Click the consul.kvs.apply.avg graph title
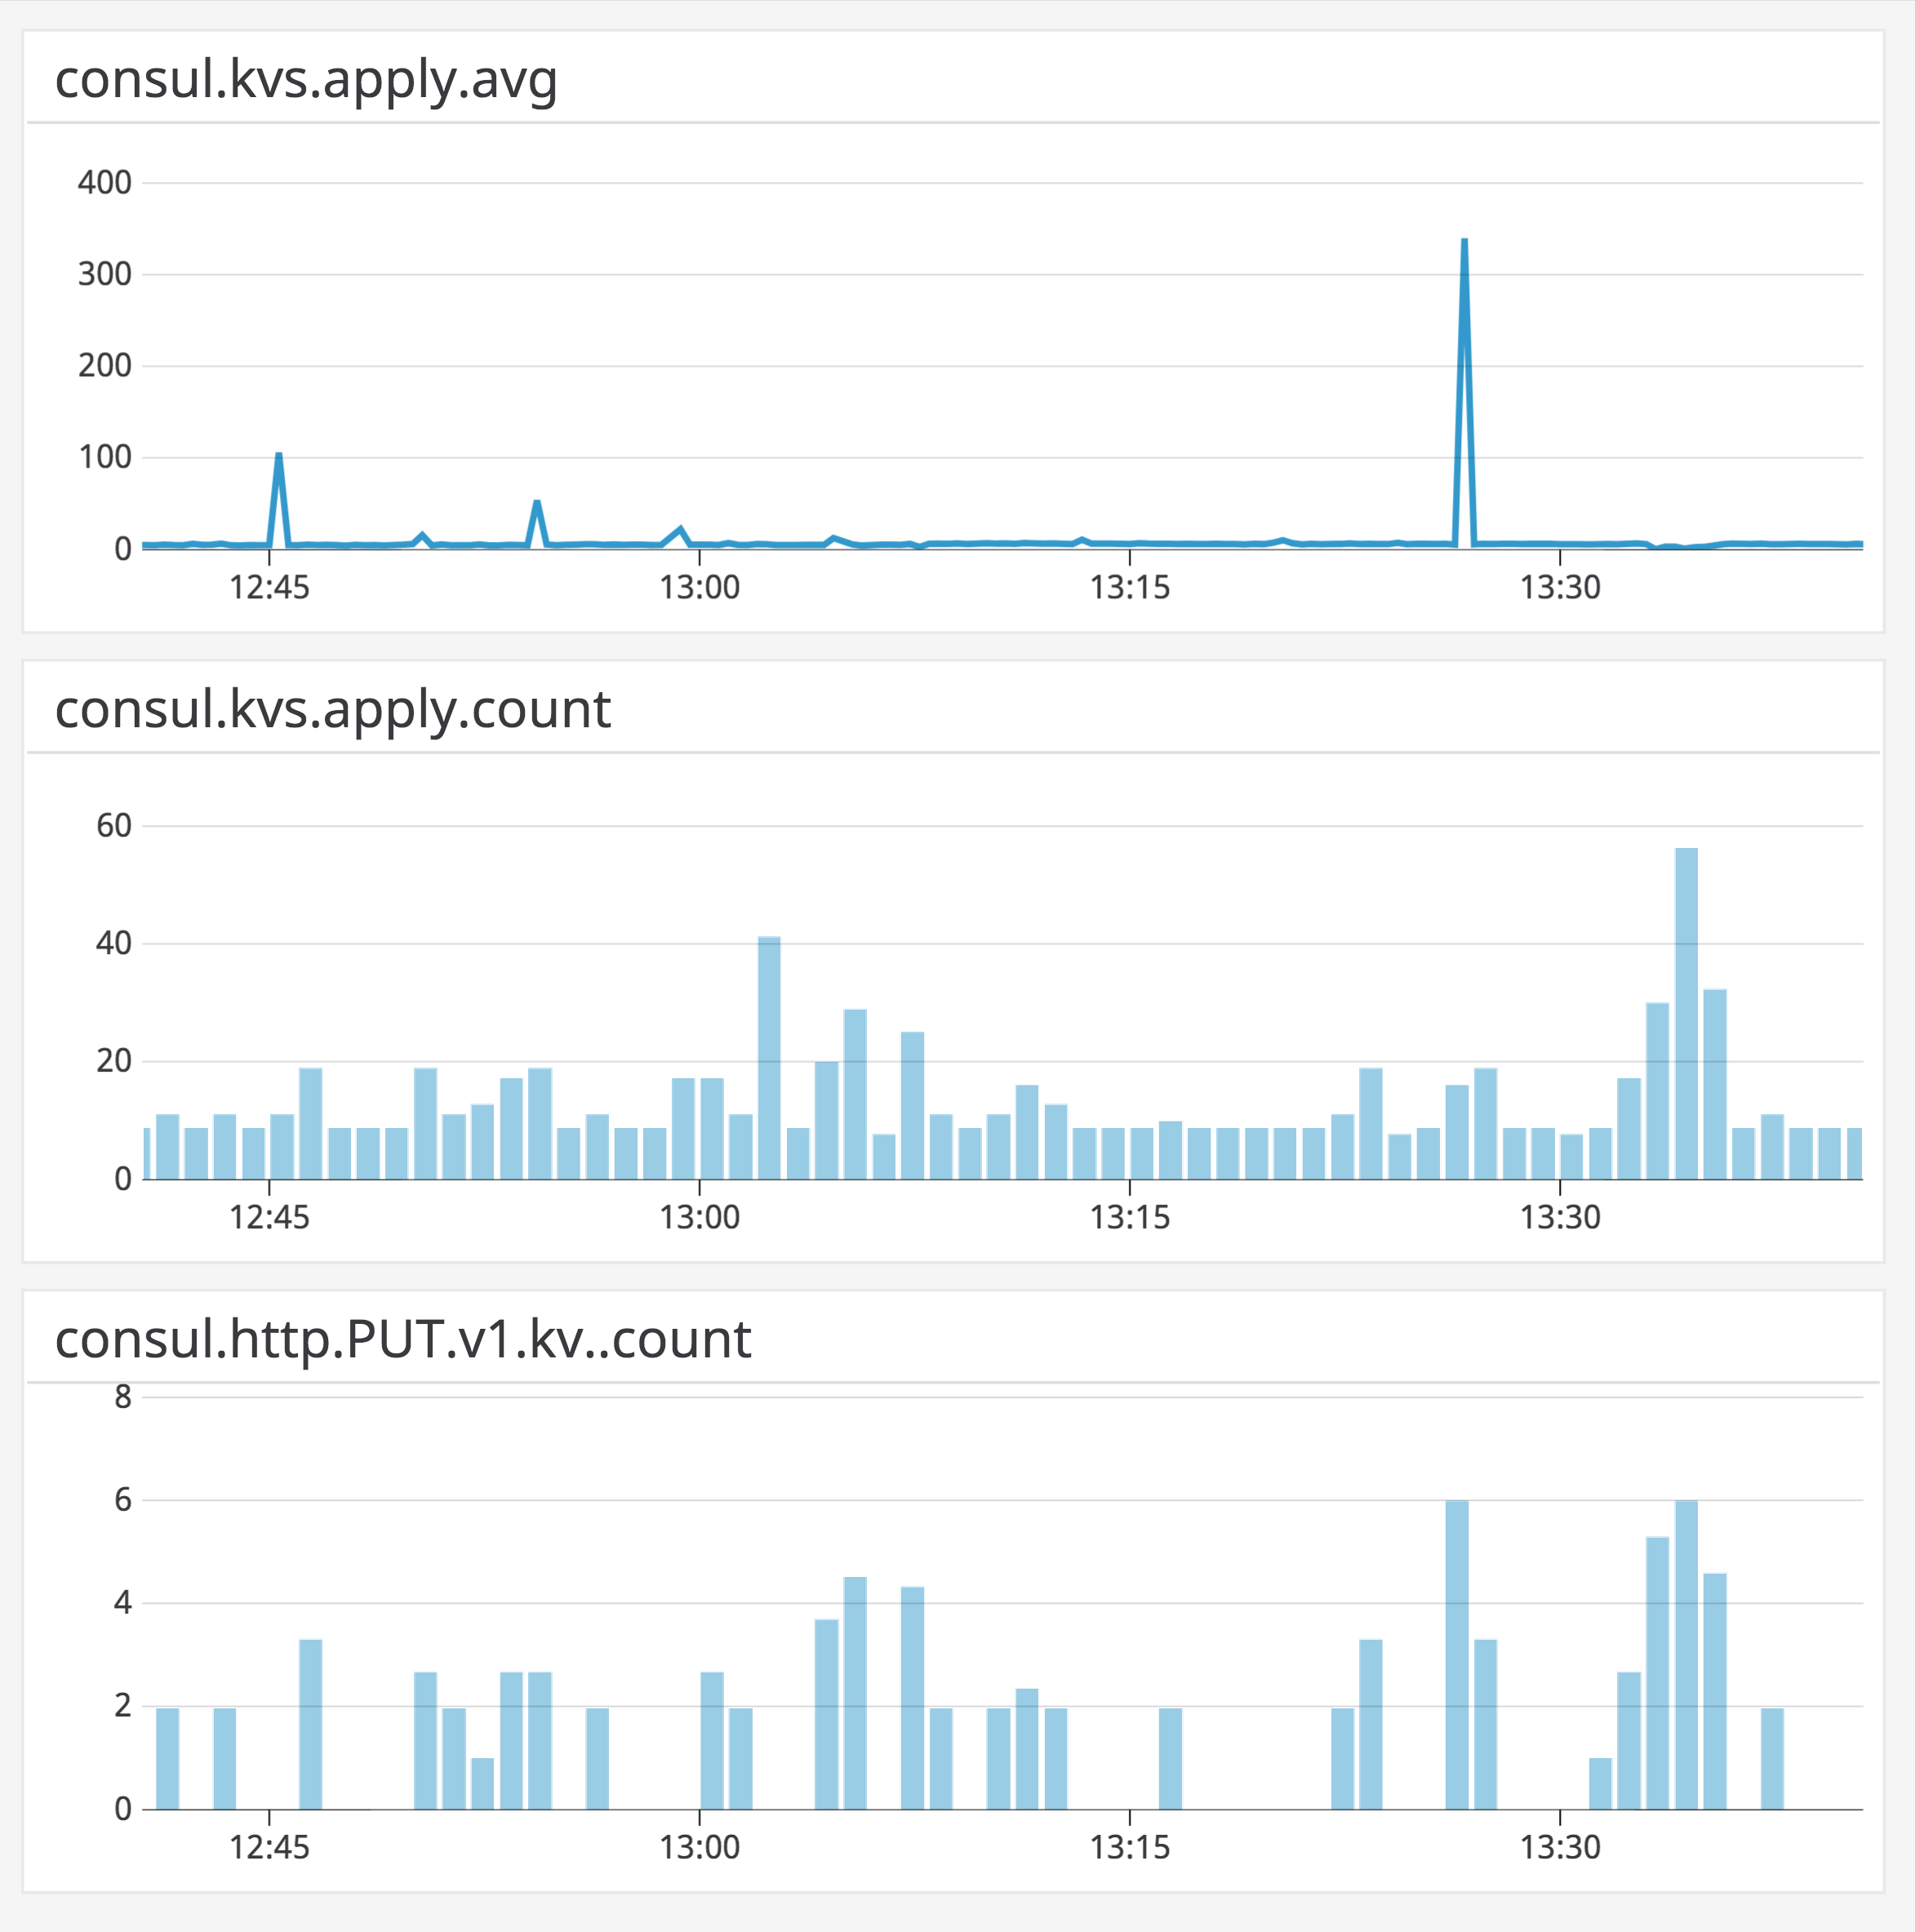 point(306,80)
